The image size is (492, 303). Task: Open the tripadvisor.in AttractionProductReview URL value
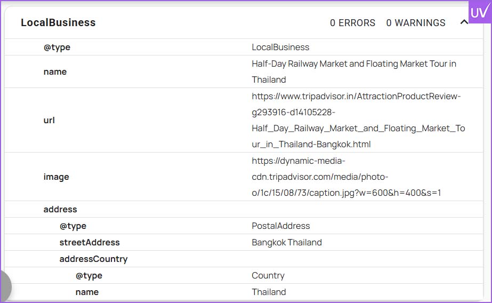(358, 120)
